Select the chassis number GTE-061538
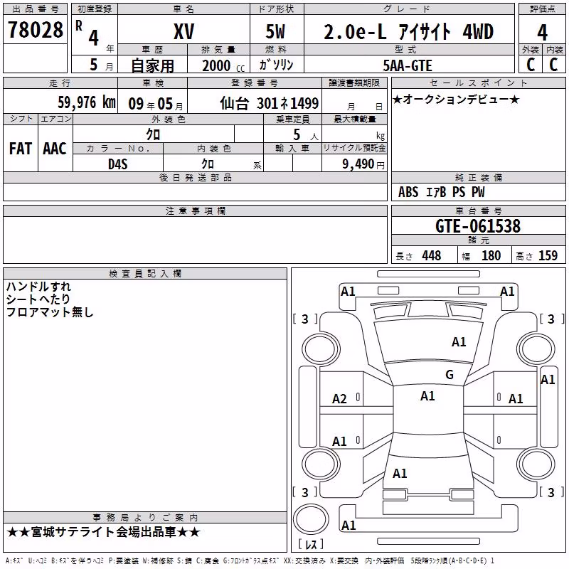This screenshot has width=569, height=569. [478, 225]
